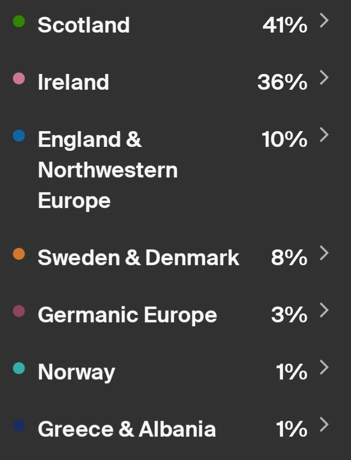Select the Ireland region label

pos(73,82)
